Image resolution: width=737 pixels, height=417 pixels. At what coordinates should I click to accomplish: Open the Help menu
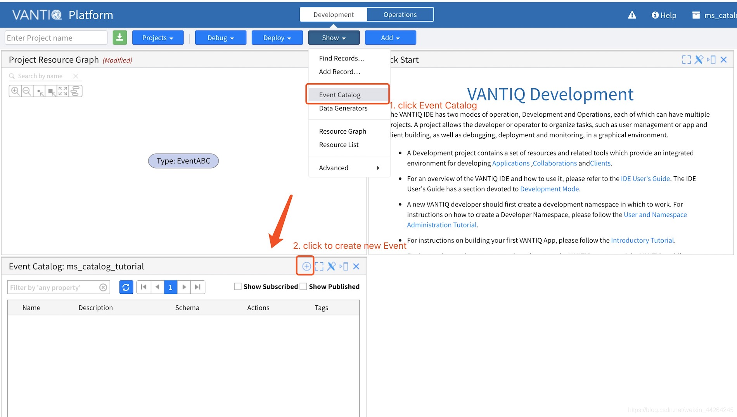click(x=664, y=15)
